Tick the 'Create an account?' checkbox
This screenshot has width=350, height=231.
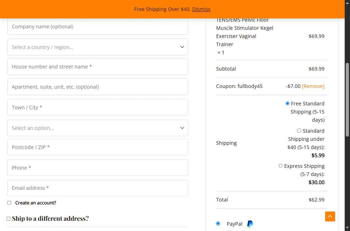tap(9, 203)
